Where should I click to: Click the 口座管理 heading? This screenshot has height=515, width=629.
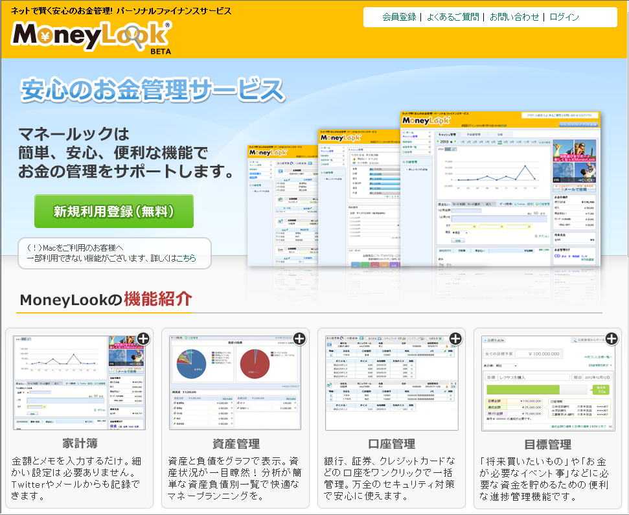click(391, 444)
